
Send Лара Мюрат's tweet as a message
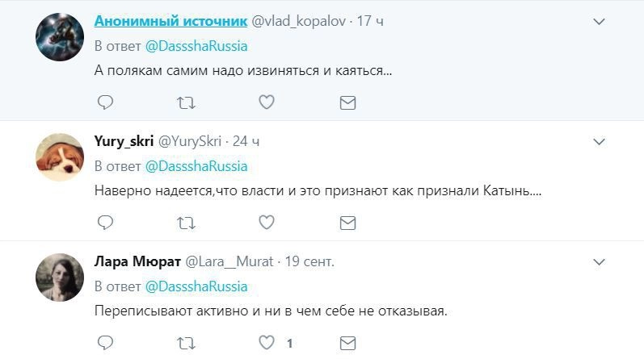pos(347,343)
